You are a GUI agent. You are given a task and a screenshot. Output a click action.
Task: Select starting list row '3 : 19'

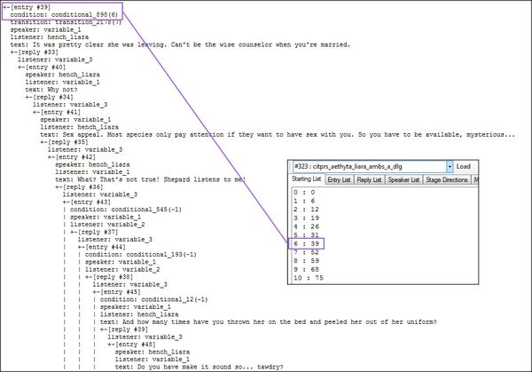point(306,218)
